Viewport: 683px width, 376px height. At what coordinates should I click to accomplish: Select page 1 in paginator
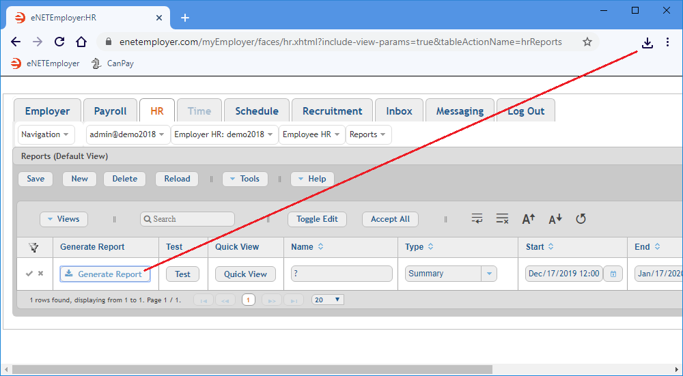pyautogui.click(x=249, y=300)
